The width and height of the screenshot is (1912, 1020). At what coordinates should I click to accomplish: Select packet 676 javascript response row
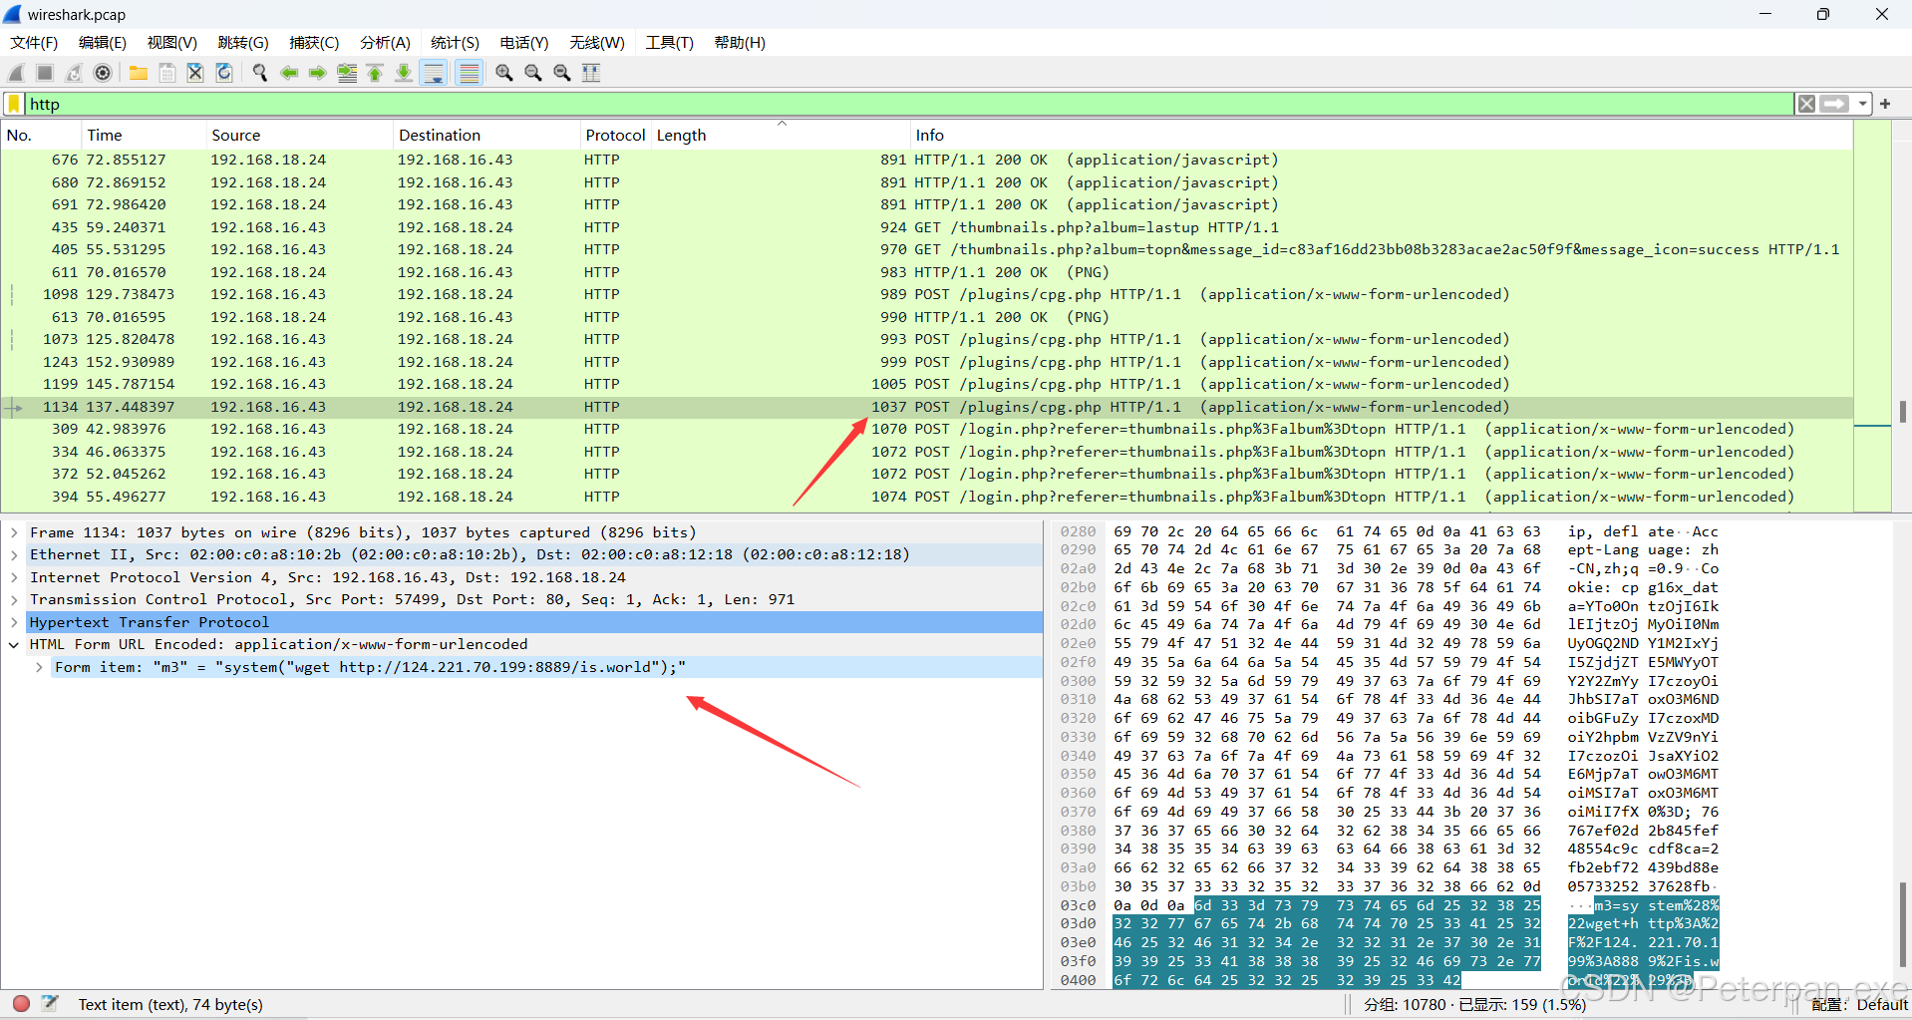click(x=927, y=160)
